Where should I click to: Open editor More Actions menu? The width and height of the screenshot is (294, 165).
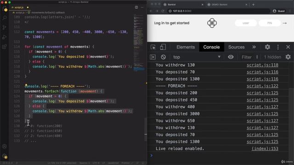[x=142, y=7]
